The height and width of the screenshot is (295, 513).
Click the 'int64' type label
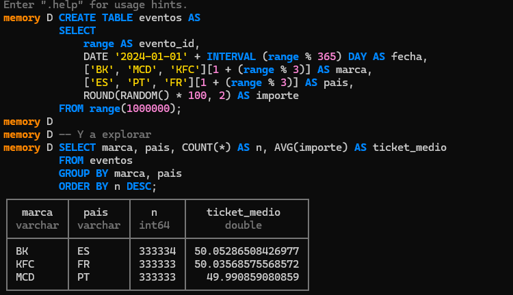154,225
